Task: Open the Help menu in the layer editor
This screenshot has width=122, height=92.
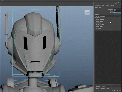Action: click(x=108, y=89)
